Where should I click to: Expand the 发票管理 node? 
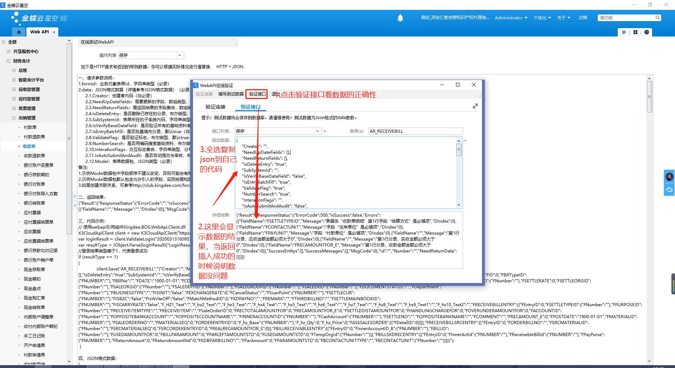pyautogui.click(x=14, y=108)
